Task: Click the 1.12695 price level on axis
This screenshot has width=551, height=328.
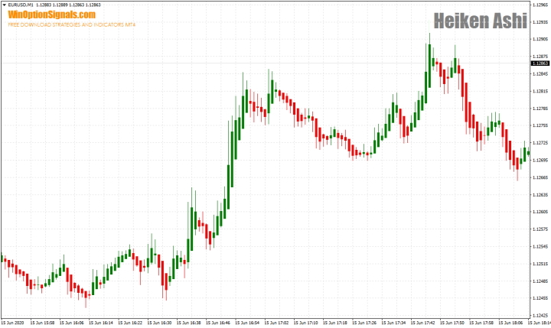Action: (x=540, y=161)
